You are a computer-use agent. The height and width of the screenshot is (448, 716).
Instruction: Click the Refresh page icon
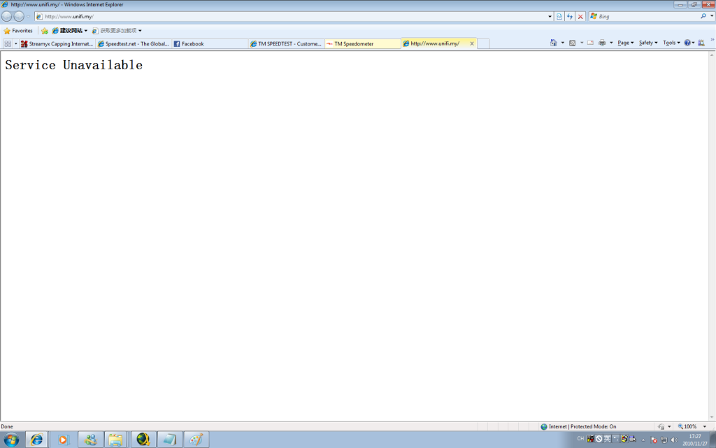(x=570, y=16)
